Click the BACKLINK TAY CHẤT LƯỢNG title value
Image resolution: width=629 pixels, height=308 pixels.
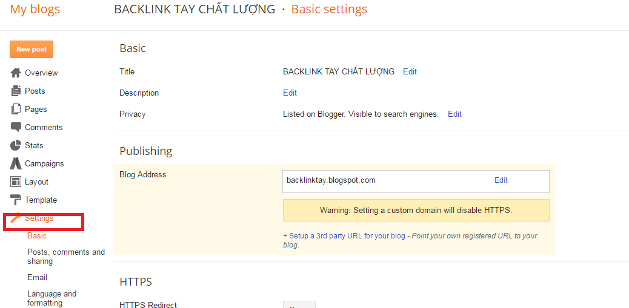tap(339, 71)
